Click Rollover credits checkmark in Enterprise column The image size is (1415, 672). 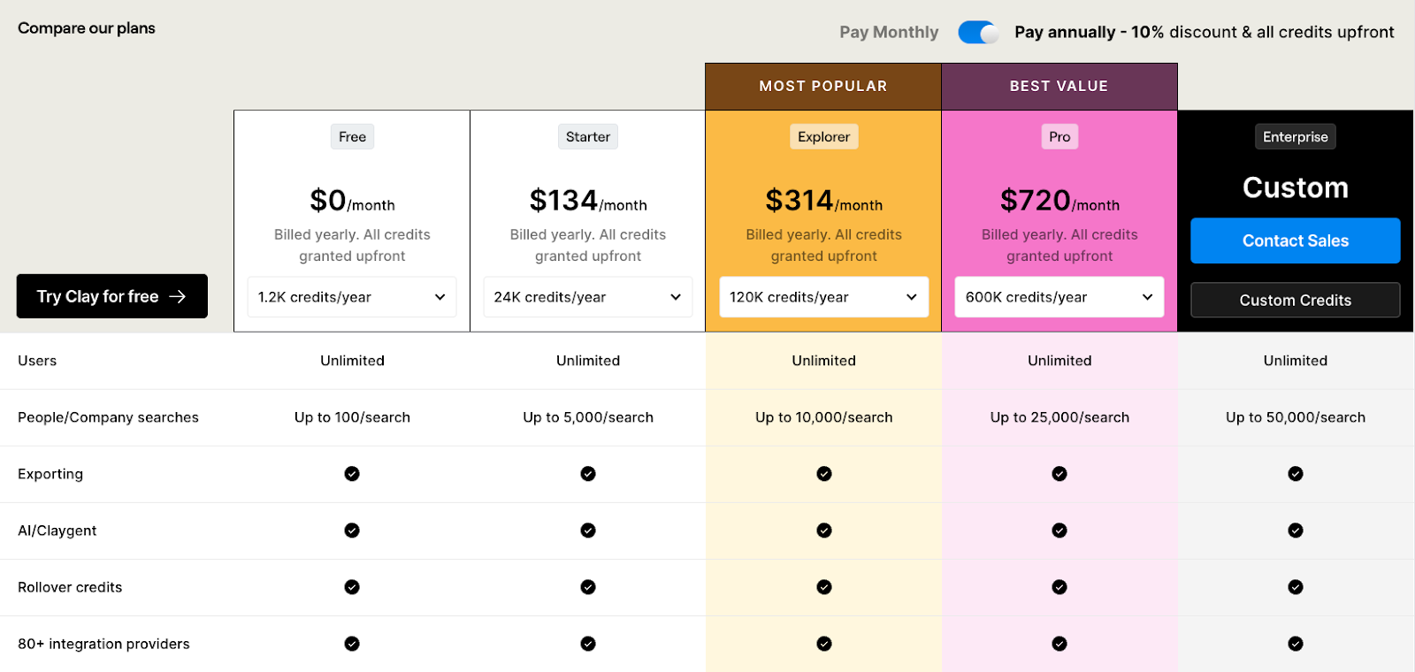(x=1296, y=587)
